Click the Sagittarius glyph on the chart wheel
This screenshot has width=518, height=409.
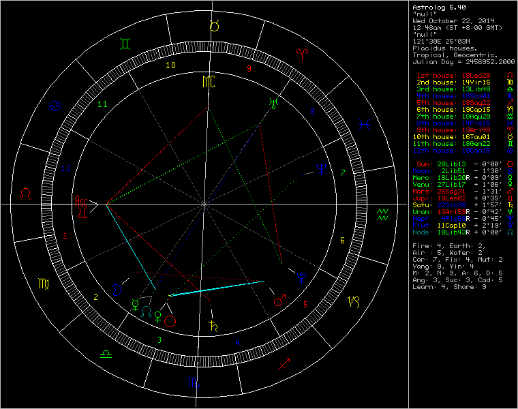[284, 364]
